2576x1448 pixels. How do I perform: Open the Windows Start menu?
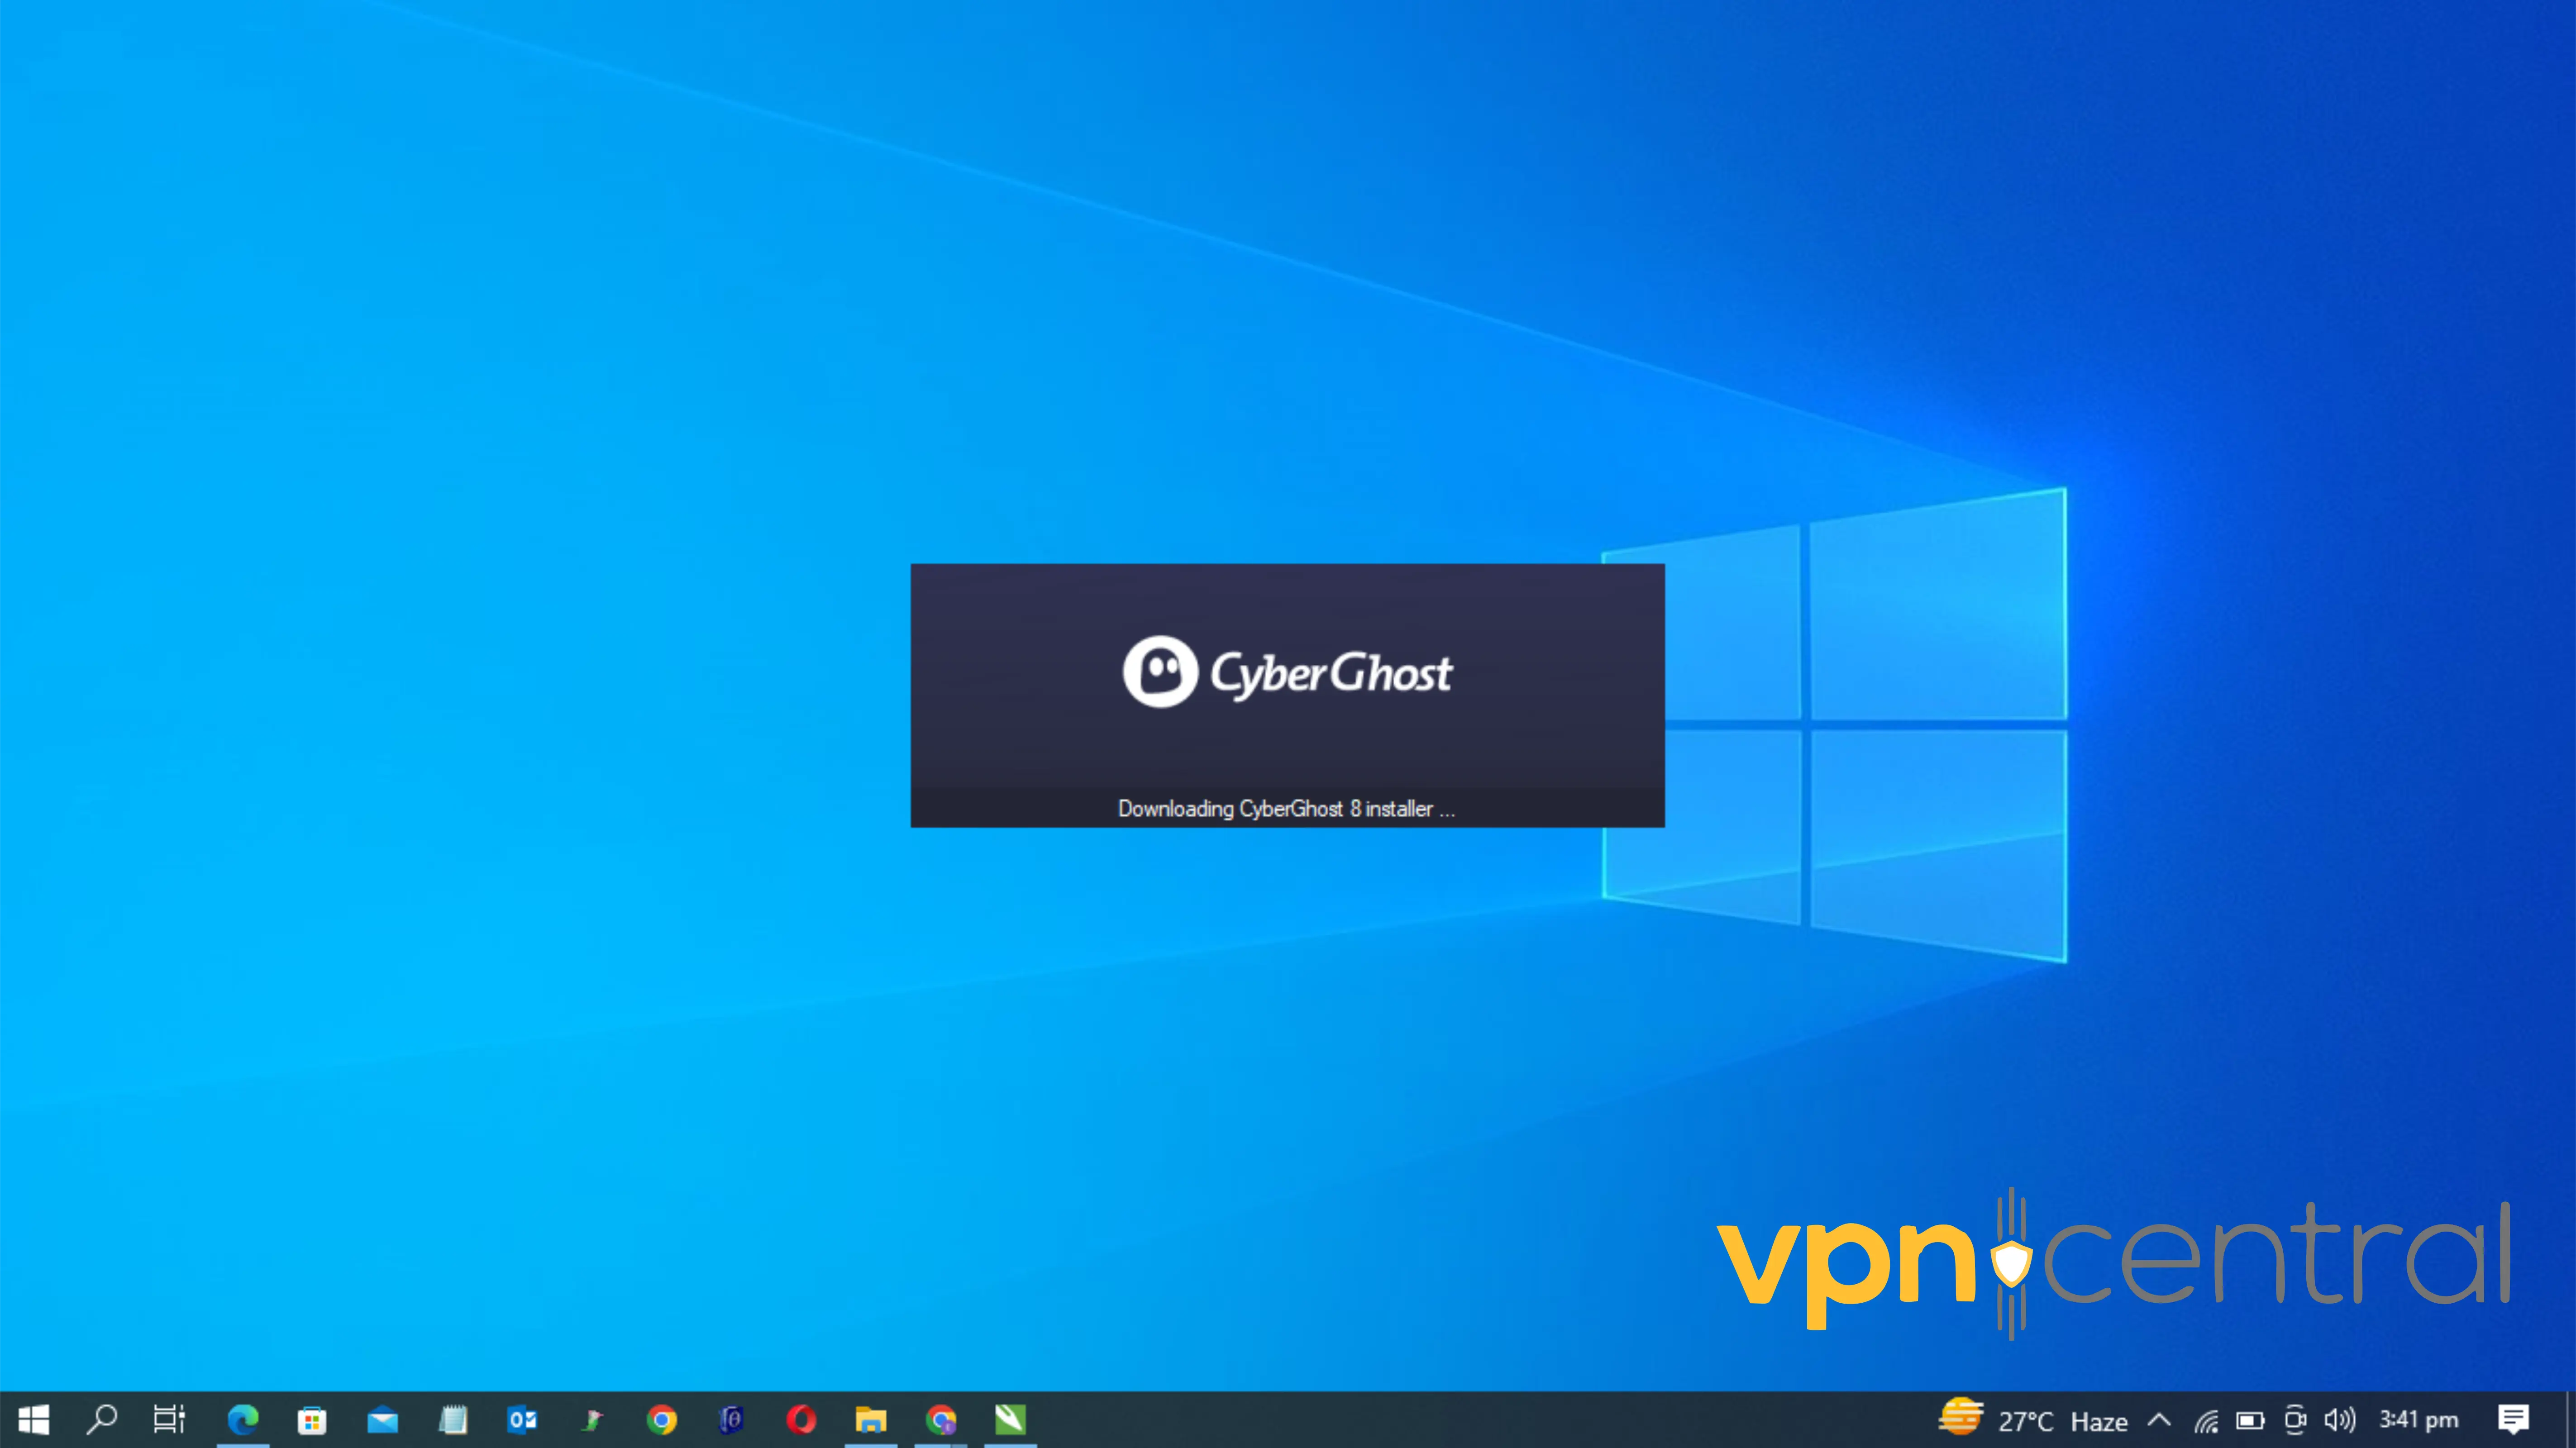pyautogui.click(x=33, y=1419)
